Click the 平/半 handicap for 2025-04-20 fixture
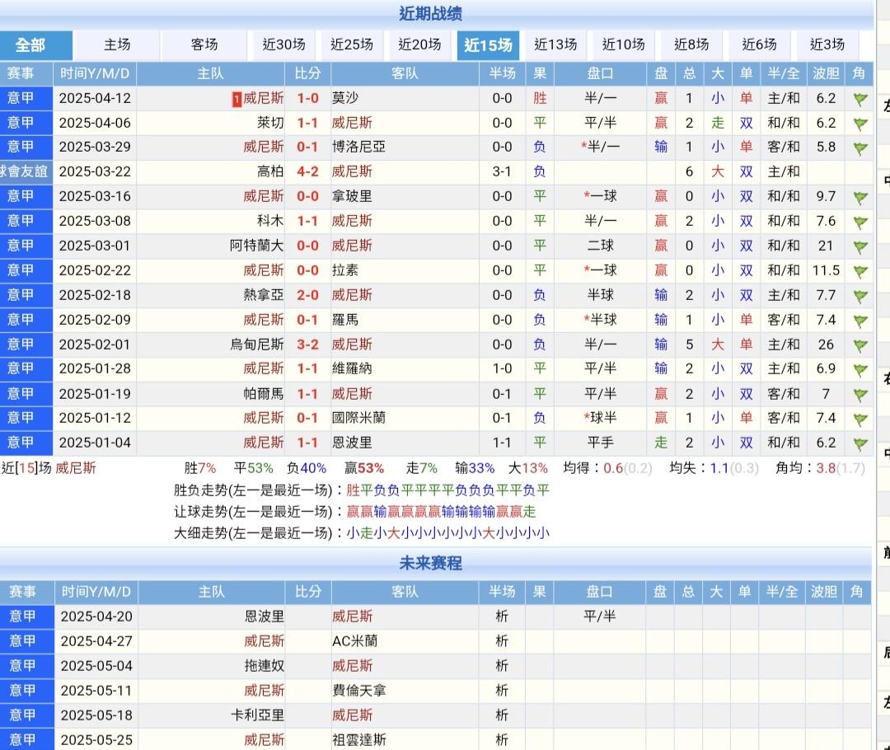890x750 pixels. click(599, 616)
